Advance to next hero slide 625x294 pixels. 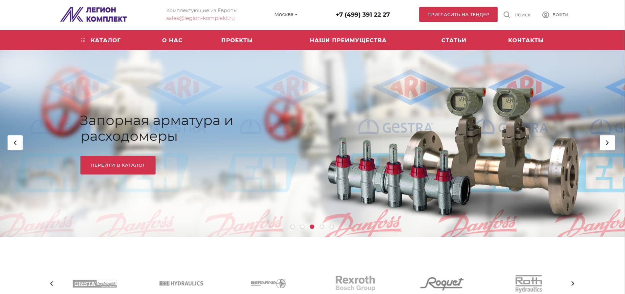pos(607,143)
